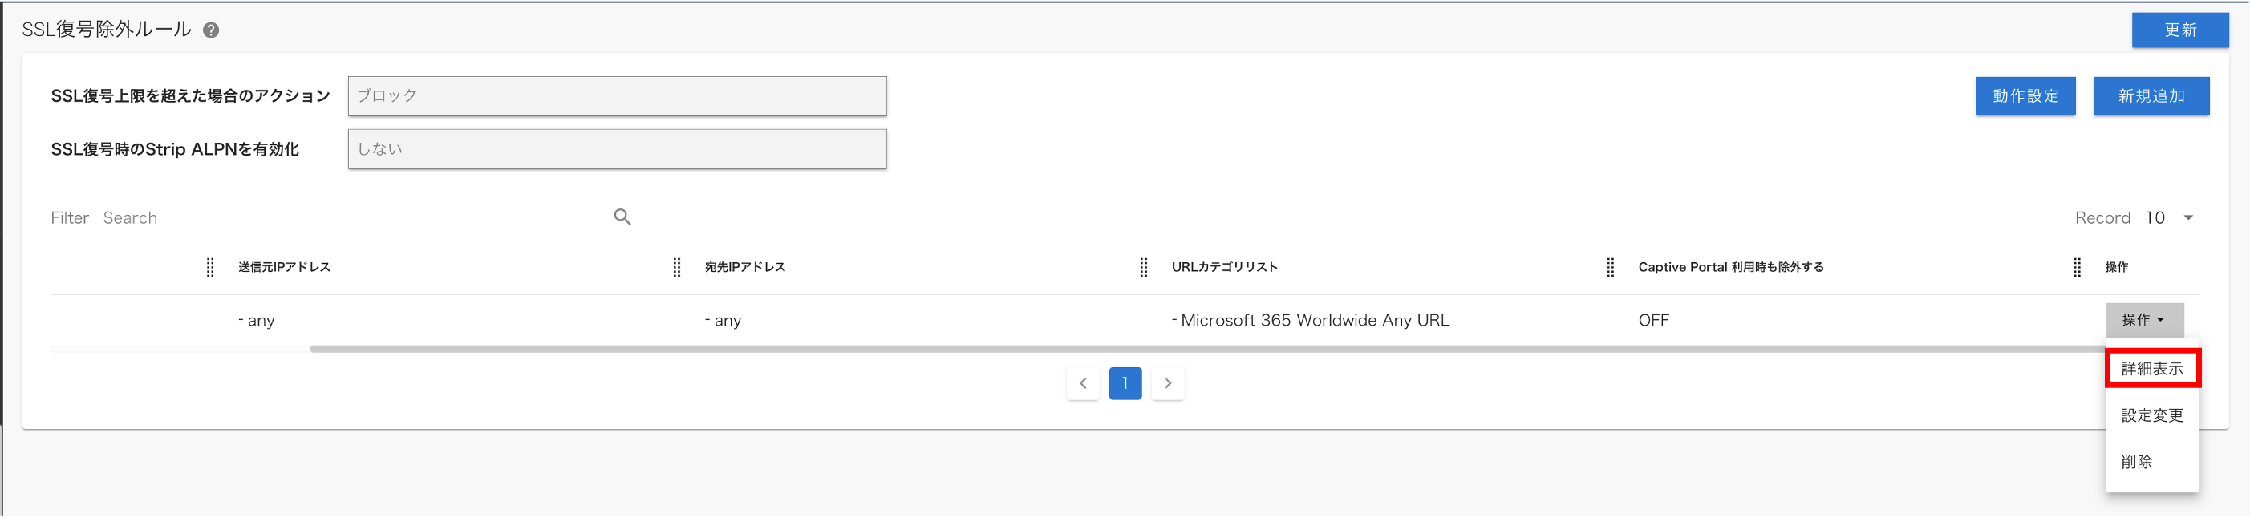Click the 新規追加 button
The width and height of the screenshot is (2250, 518).
[2151, 96]
